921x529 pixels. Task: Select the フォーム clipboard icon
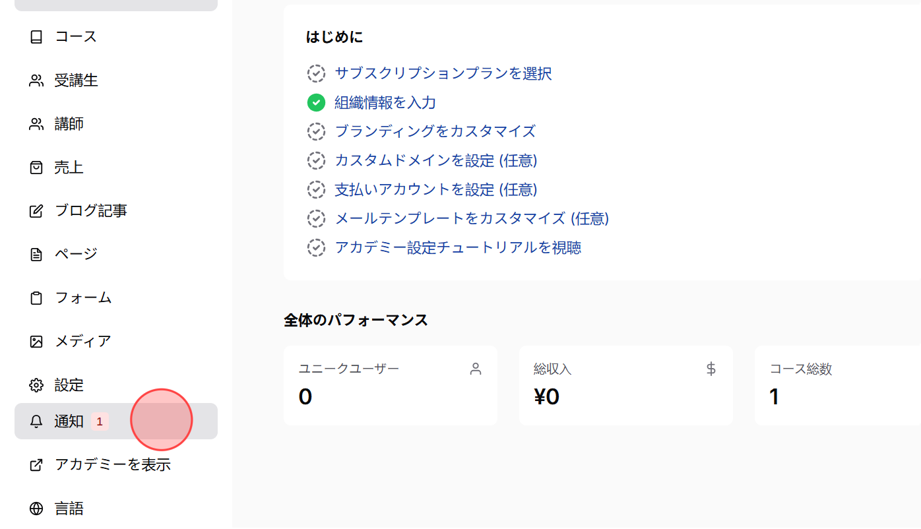[36, 297]
